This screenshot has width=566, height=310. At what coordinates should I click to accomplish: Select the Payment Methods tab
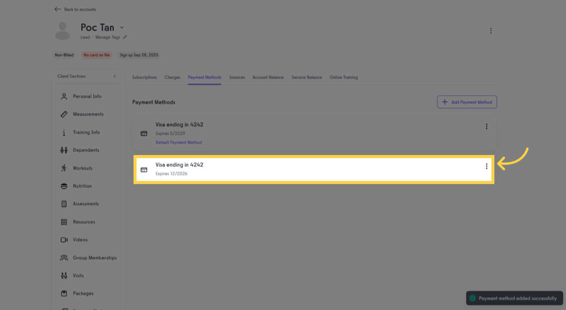[205, 77]
